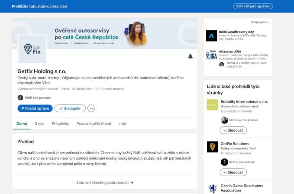Open the Příspěvky tab
Viewport: 294px width, 194px height.
(60, 123)
